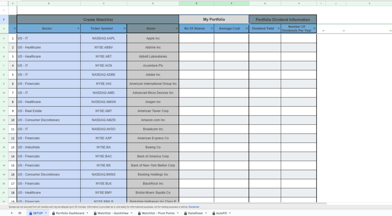
Task: Open the Average Cost filter
Action: point(247,28)
